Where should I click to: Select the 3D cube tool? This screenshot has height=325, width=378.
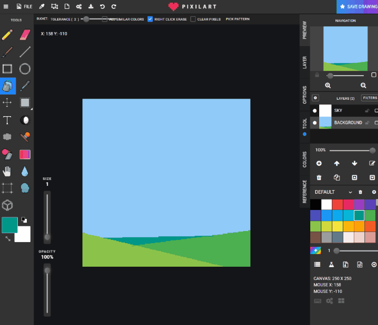pyautogui.click(x=7, y=205)
